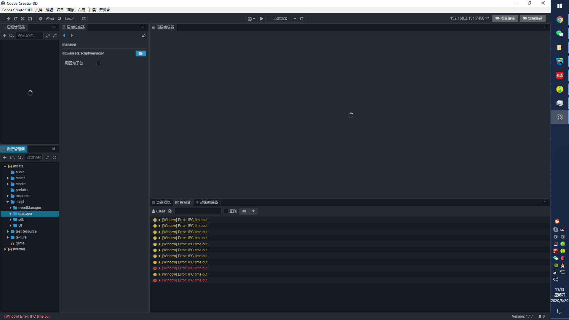
Task: Open manager folder location icon
Action: tap(141, 53)
